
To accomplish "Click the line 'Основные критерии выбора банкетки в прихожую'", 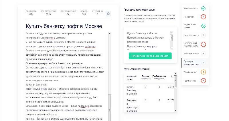I will [x=54, y=63].
